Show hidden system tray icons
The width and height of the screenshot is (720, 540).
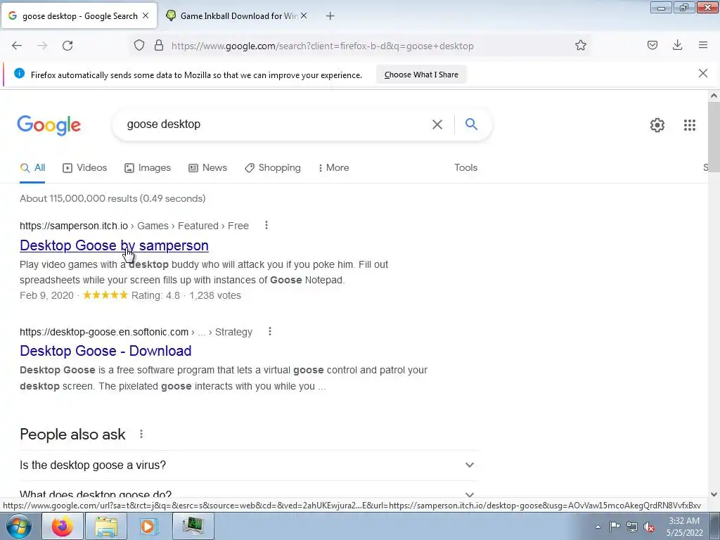pyautogui.click(x=598, y=527)
